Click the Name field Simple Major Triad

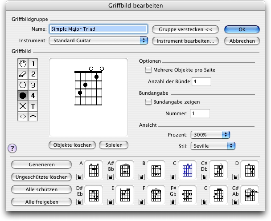coord(99,29)
